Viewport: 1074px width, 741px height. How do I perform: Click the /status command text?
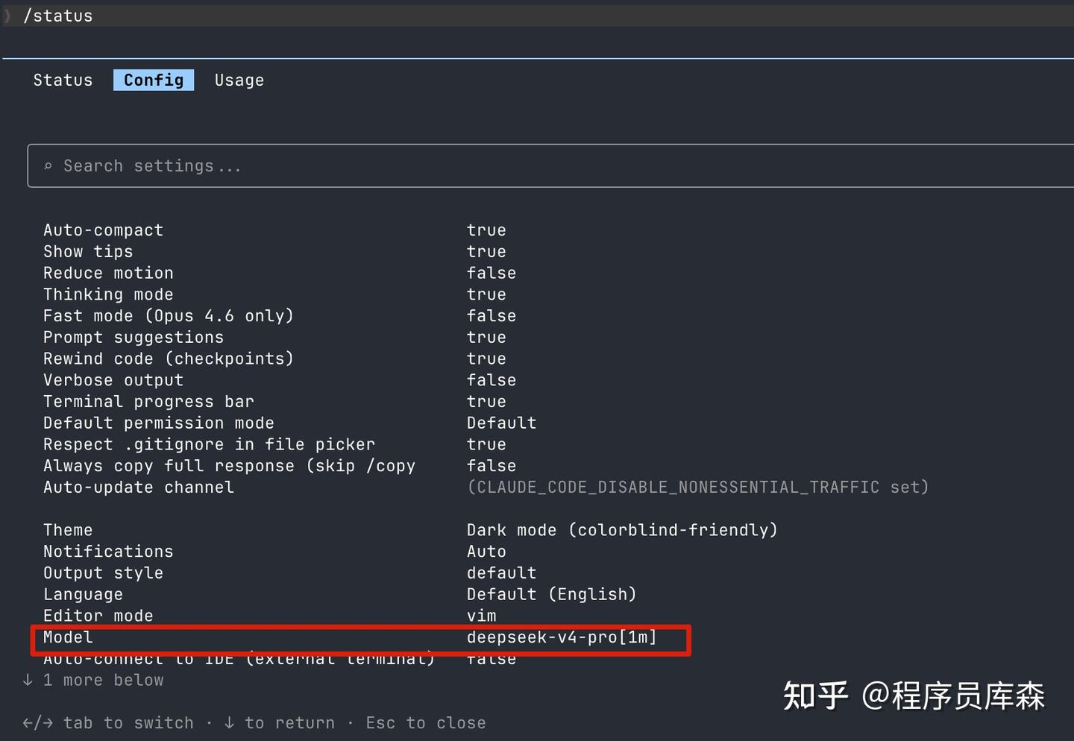pos(58,16)
